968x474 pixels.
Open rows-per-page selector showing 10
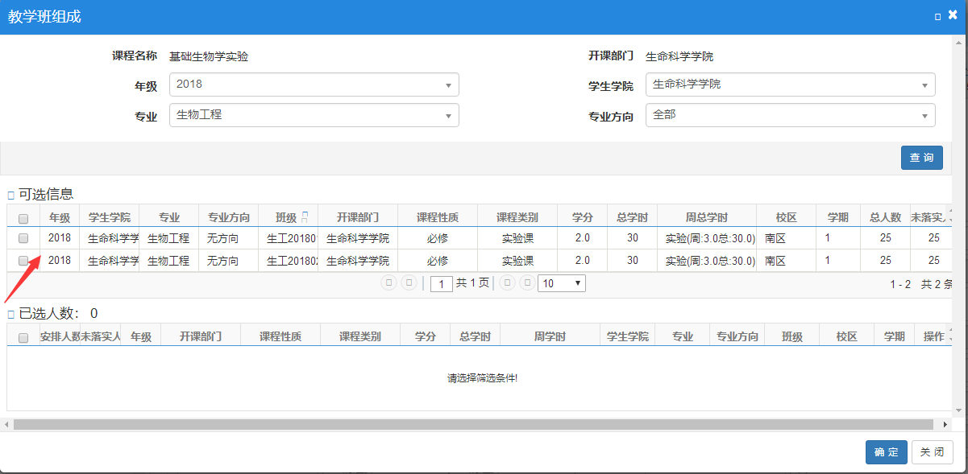(x=561, y=283)
